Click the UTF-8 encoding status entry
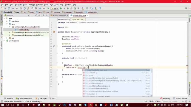 tap(158, 101)
